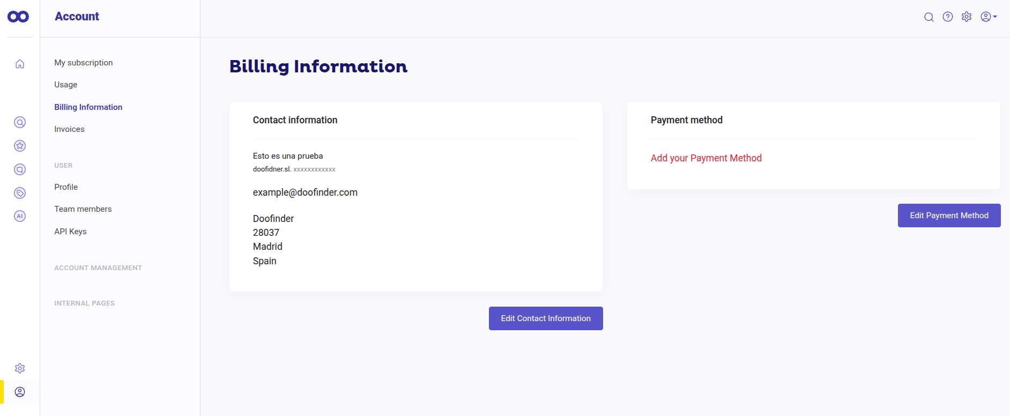This screenshot has width=1010, height=416.
Task: Open the Profile page
Action: click(x=66, y=187)
